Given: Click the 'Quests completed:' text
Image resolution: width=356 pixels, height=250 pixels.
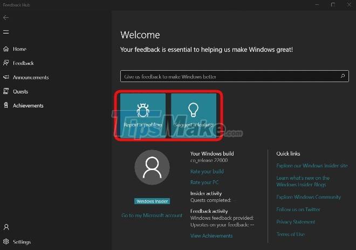Looking at the screenshot, I should (211, 200).
